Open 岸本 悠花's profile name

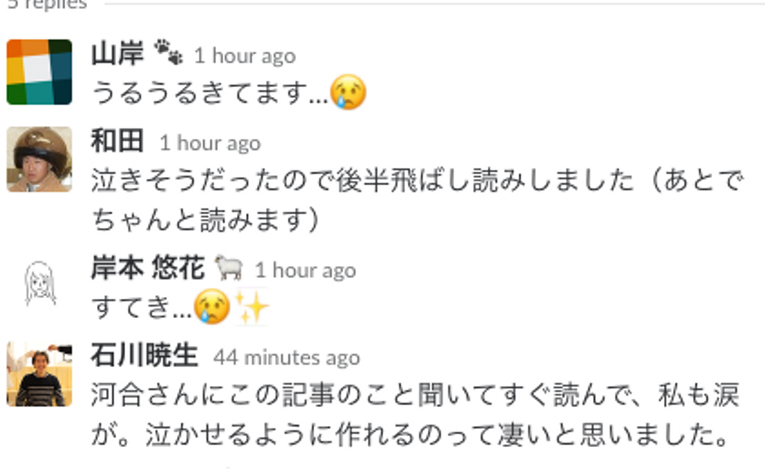click(x=148, y=268)
